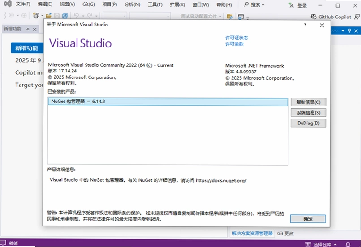Click the https://docs.nuget.org/ text
Viewport: 361px width, 247px height.
coord(221,180)
